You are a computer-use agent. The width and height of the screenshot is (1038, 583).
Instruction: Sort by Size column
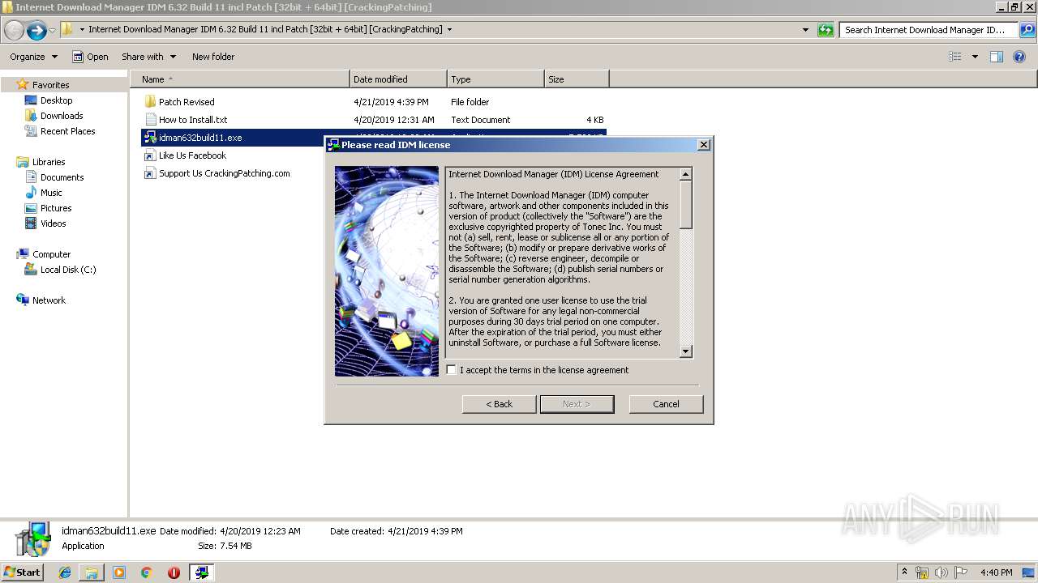coord(577,79)
